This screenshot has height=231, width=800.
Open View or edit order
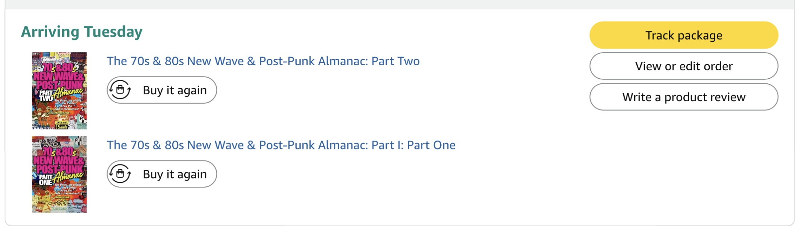[x=683, y=66]
